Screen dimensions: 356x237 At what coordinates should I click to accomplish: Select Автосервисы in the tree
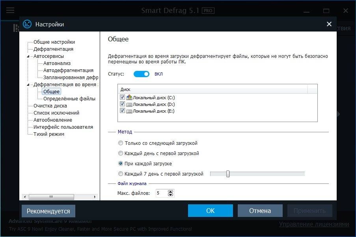(48, 56)
